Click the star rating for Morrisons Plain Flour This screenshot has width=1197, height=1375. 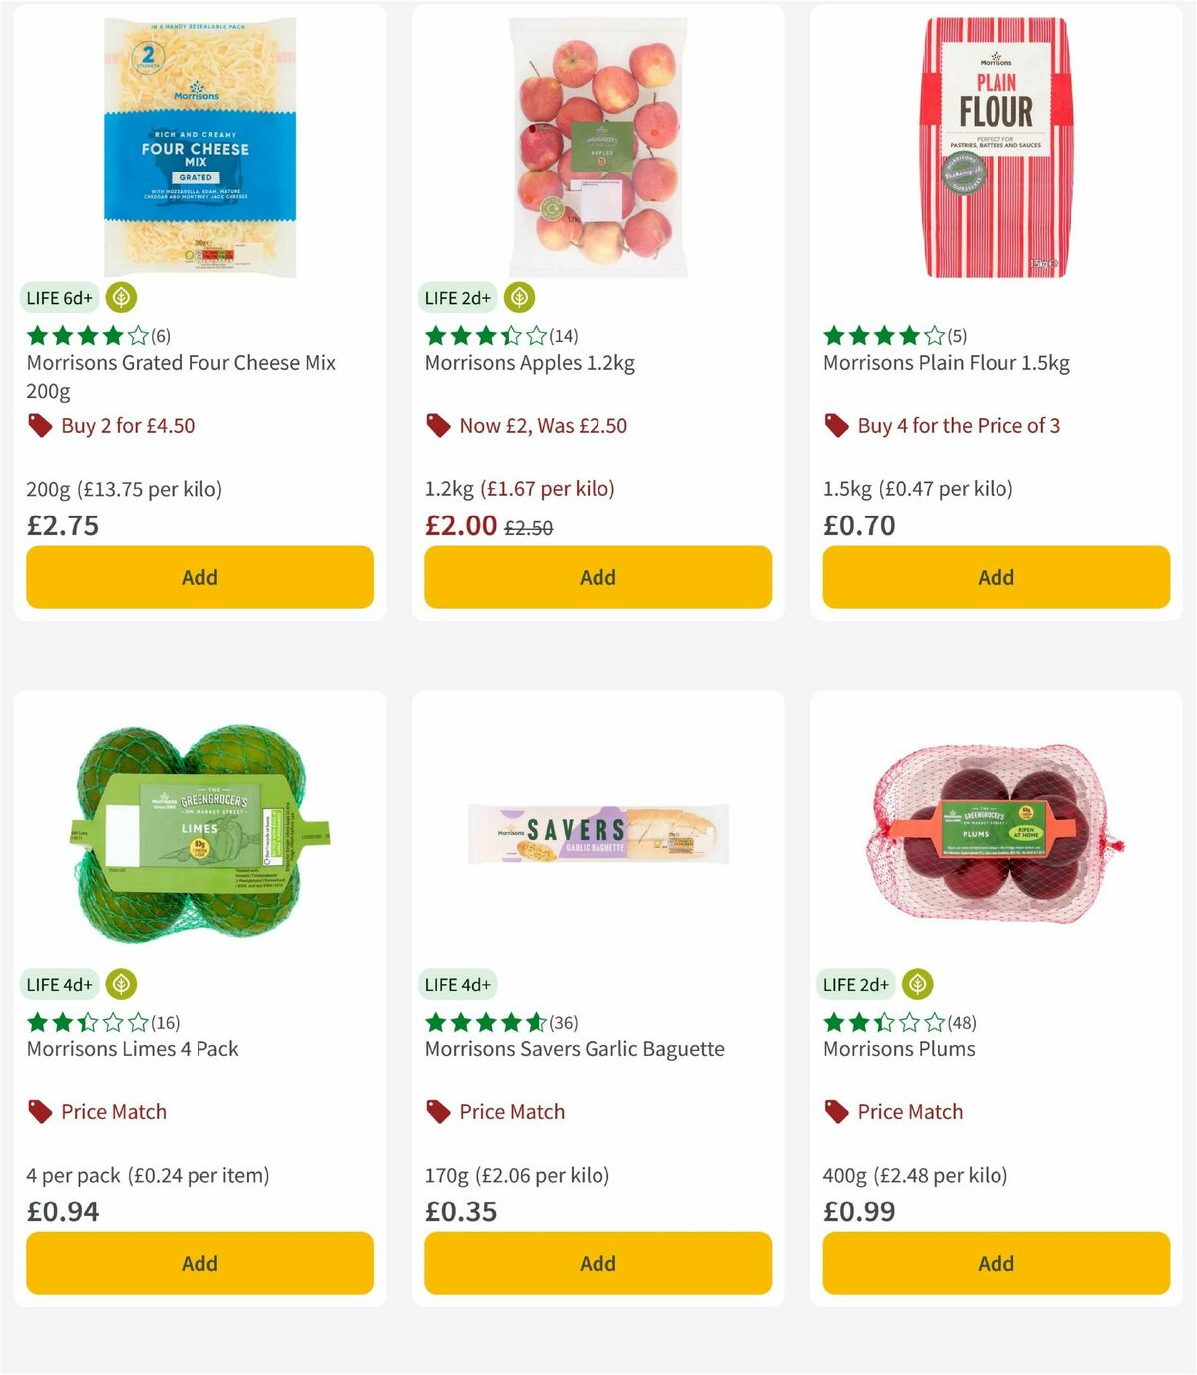point(878,336)
